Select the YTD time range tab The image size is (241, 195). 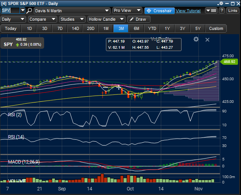coord(152,28)
